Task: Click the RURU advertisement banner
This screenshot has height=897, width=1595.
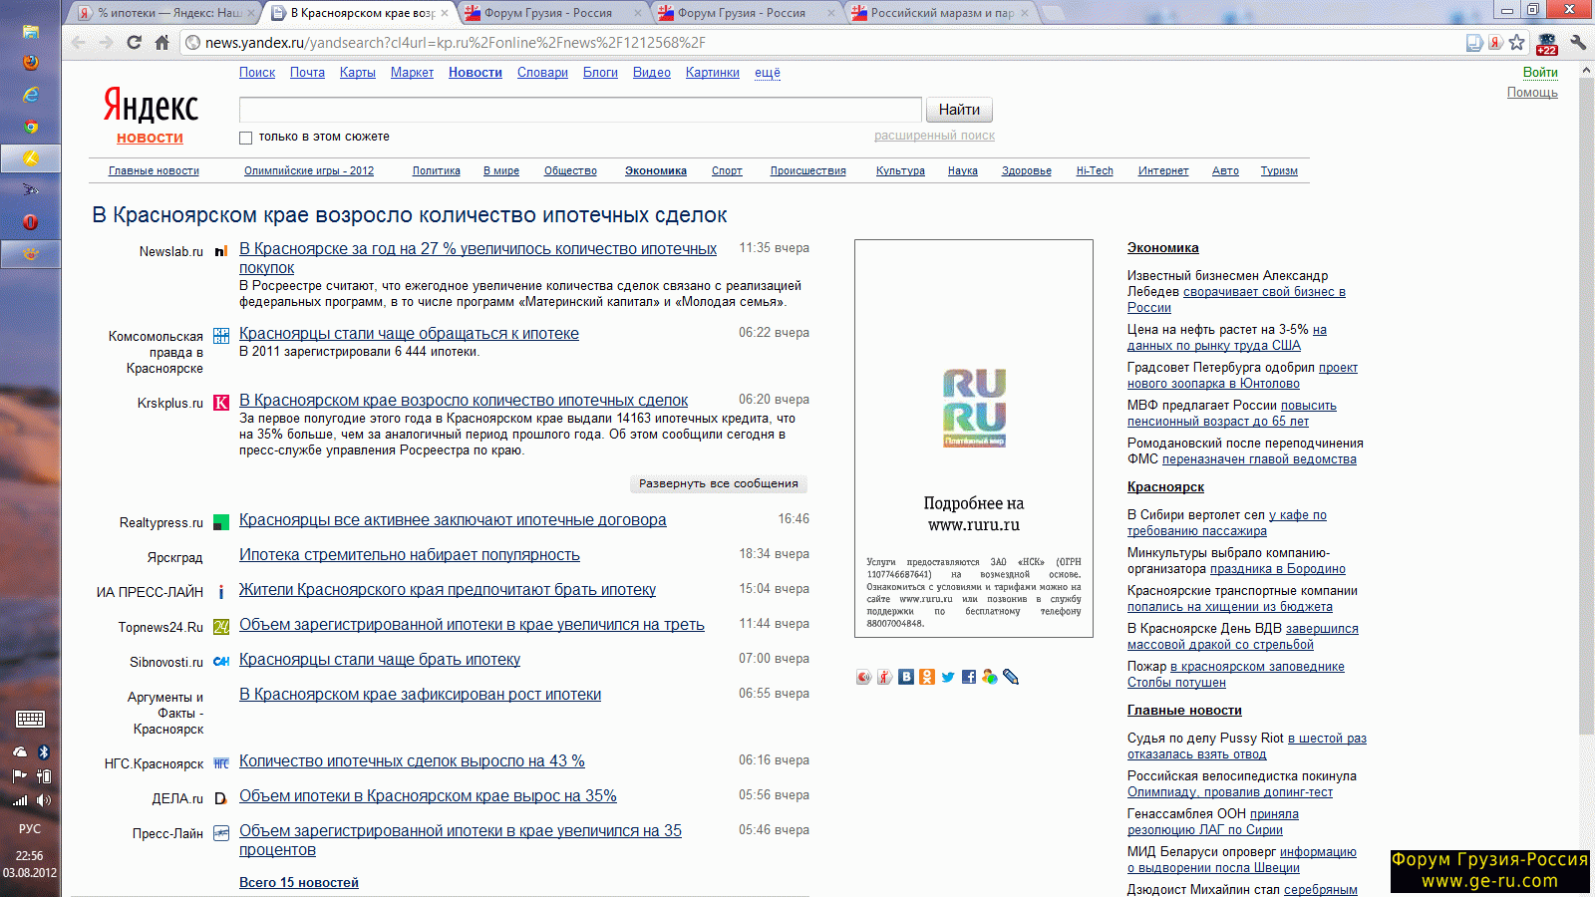Action: pyautogui.click(x=974, y=439)
